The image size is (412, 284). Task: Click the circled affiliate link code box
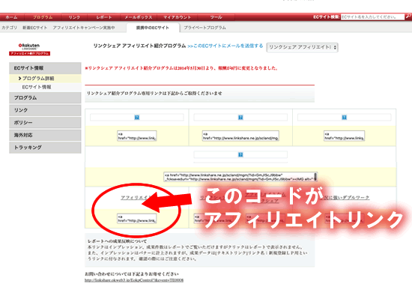coord(136,218)
